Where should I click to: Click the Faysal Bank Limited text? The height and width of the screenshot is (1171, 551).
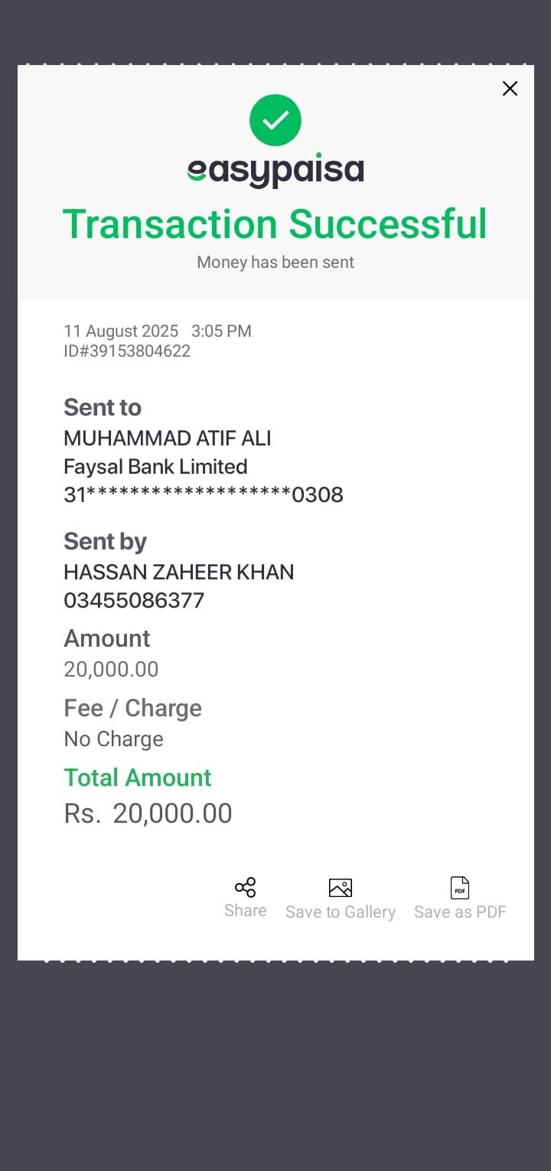tap(155, 467)
